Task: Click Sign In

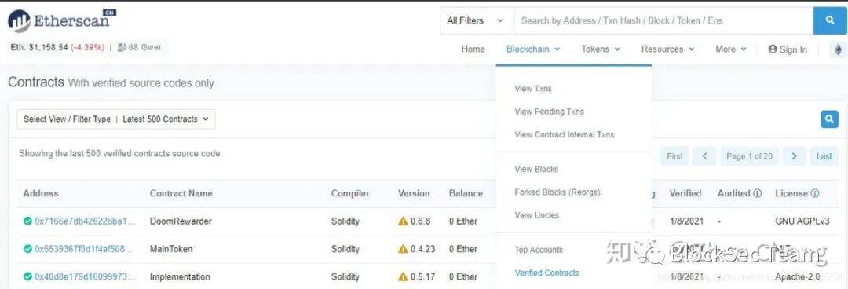Action: tap(788, 49)
